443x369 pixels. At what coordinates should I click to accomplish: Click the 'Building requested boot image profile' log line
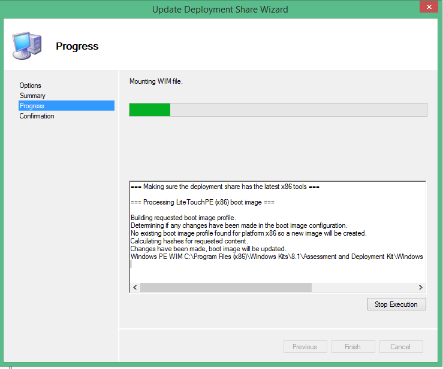[x=183, y=217]
